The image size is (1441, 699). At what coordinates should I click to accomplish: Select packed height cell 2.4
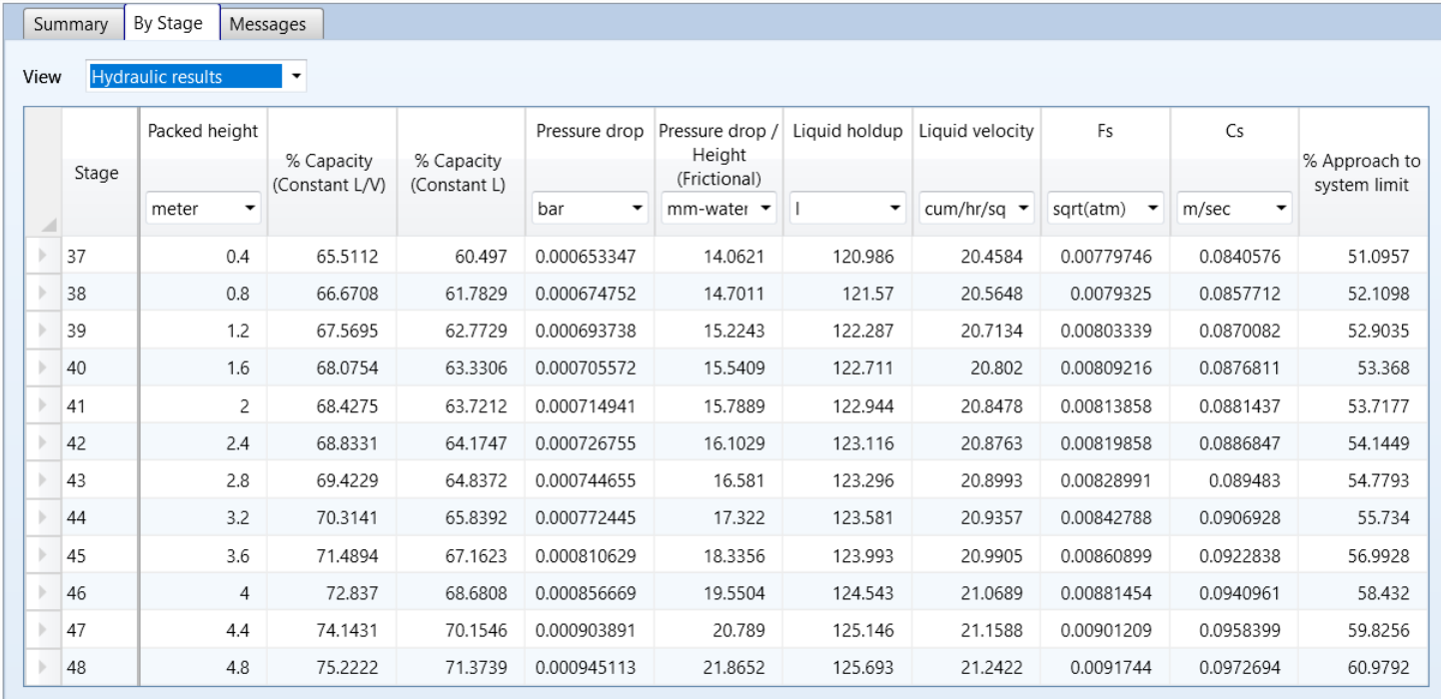204,443
